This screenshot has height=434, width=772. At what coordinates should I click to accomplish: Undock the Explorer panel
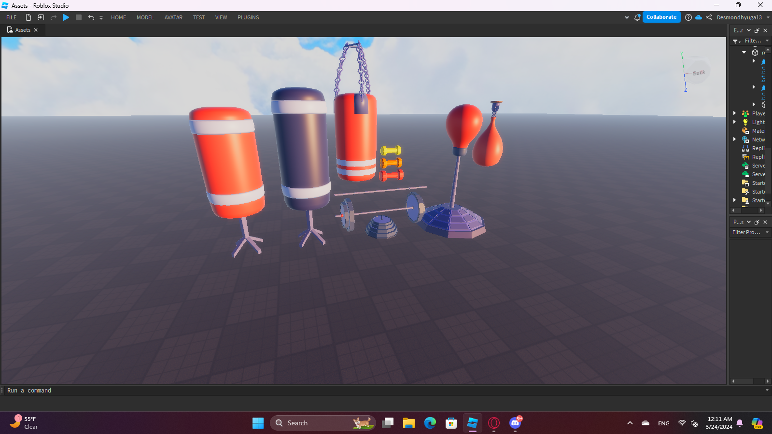(x=757, y=30)
